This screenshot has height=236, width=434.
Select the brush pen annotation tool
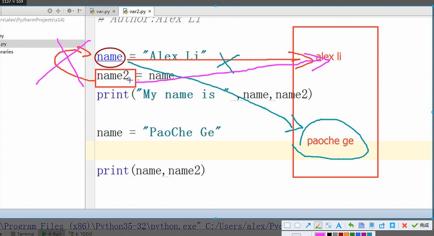(x=318, y=226)
